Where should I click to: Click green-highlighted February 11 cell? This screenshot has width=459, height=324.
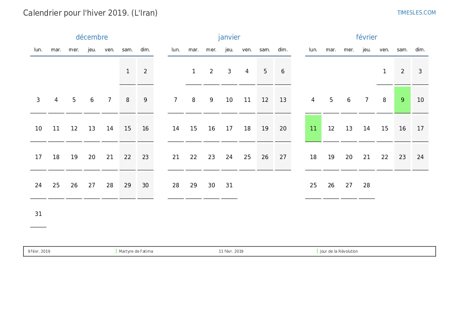[313, 129]
